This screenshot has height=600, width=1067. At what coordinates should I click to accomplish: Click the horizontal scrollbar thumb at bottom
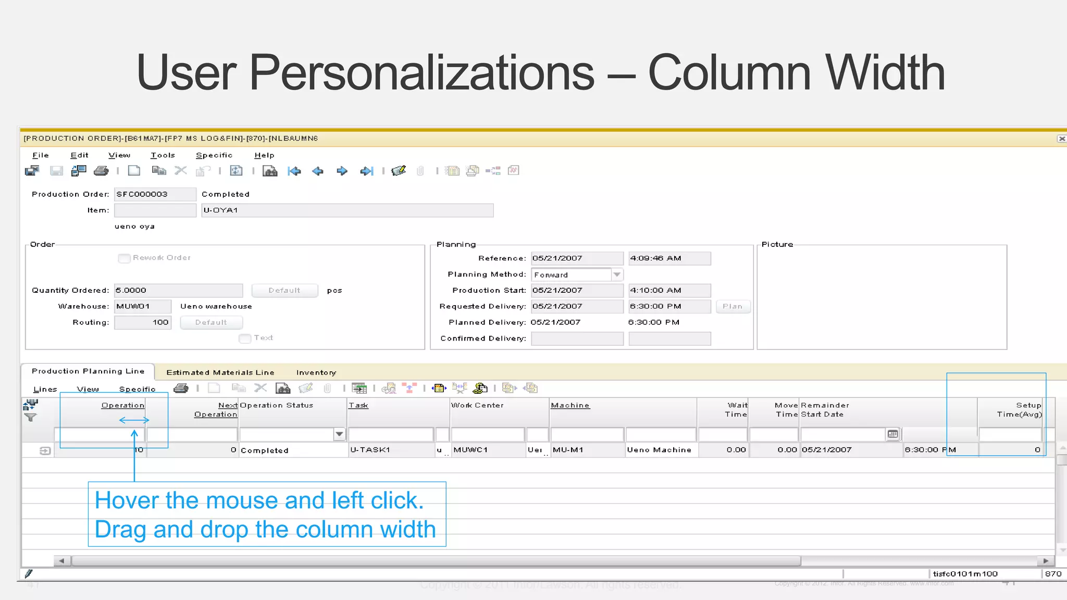click(436, 561)
